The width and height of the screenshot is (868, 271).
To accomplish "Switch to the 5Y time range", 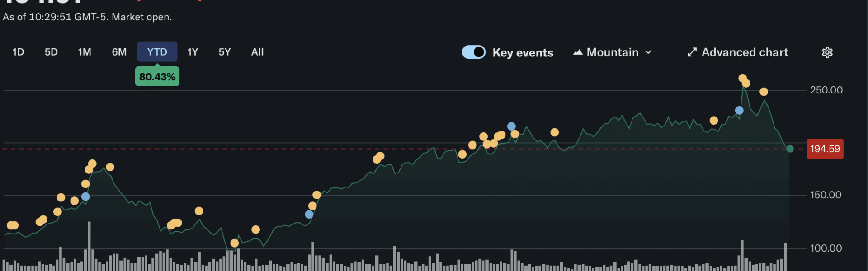I will 225,52.
